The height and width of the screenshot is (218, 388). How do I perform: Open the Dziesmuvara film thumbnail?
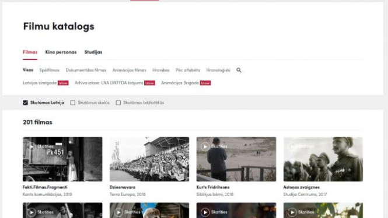click(x=149, y=159)
